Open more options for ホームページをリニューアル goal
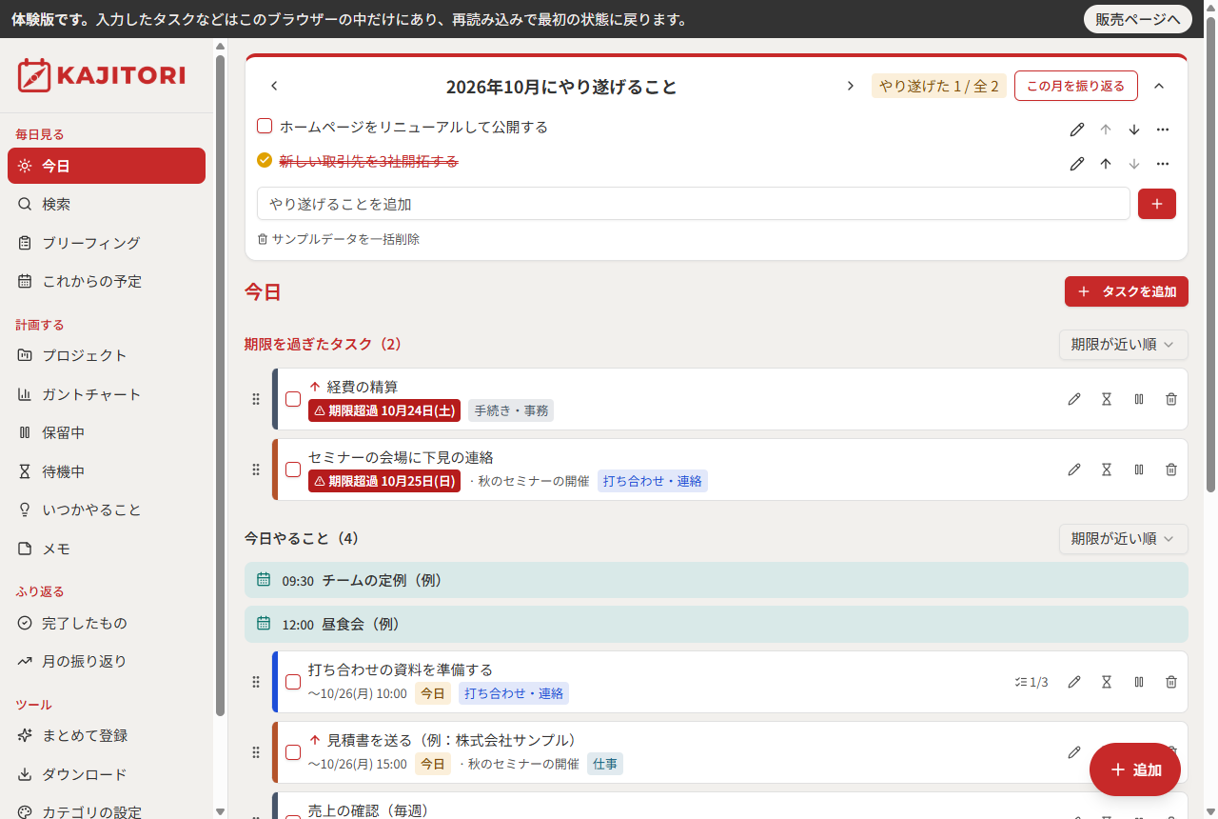Screen dimensions: 1218x819 pos(1163,130)
